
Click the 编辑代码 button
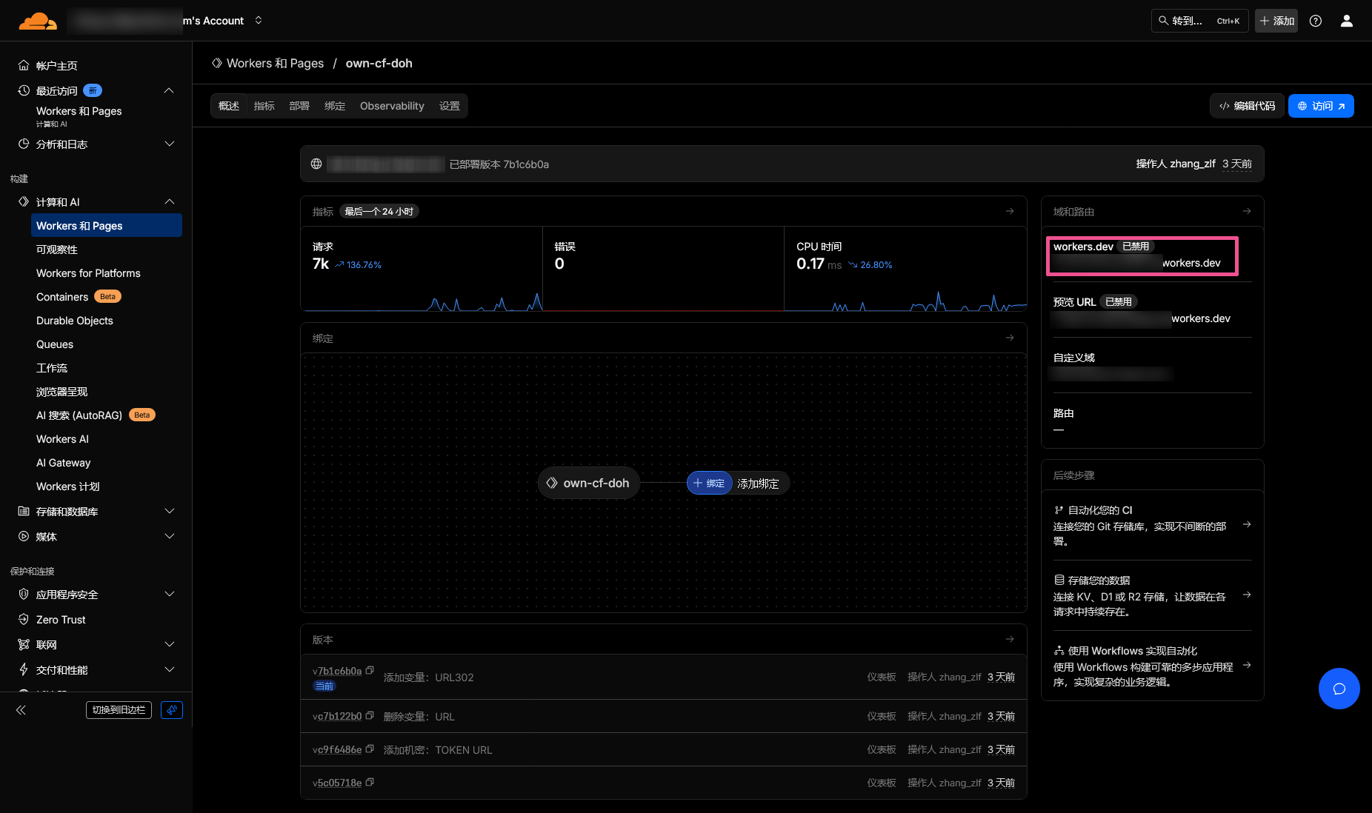pos(1247,106)
